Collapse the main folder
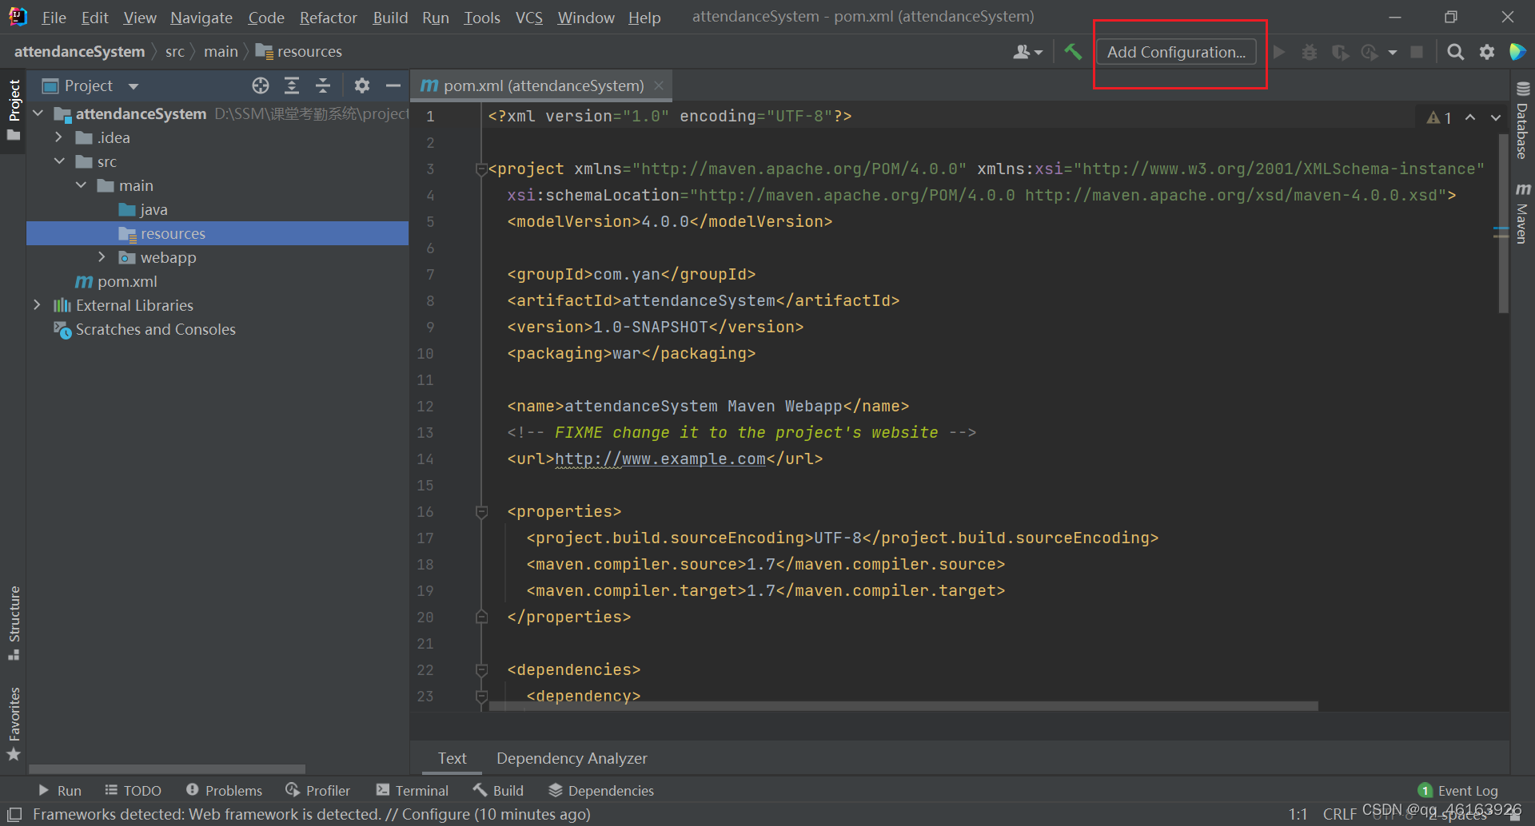Image resolution: width=1535 pixels, height=826 pixels. 81,185
